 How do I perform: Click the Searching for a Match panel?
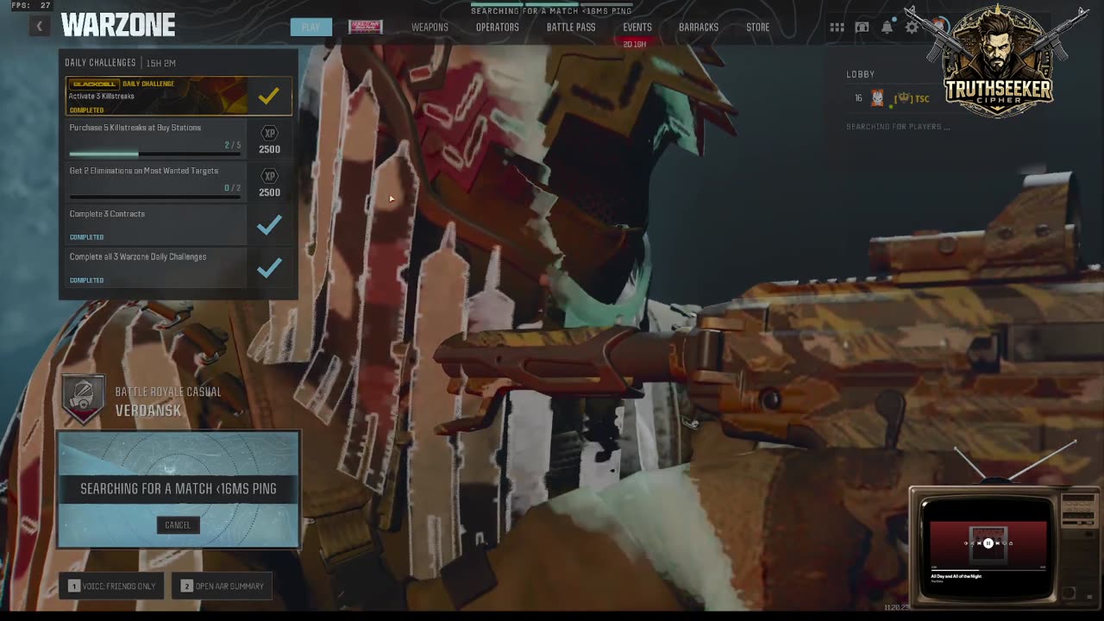tap(179, 489)
